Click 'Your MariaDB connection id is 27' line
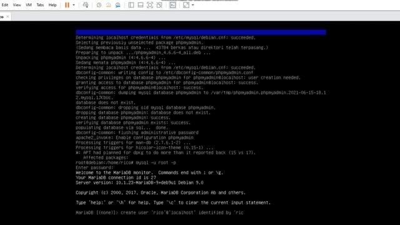 (116, 177)
